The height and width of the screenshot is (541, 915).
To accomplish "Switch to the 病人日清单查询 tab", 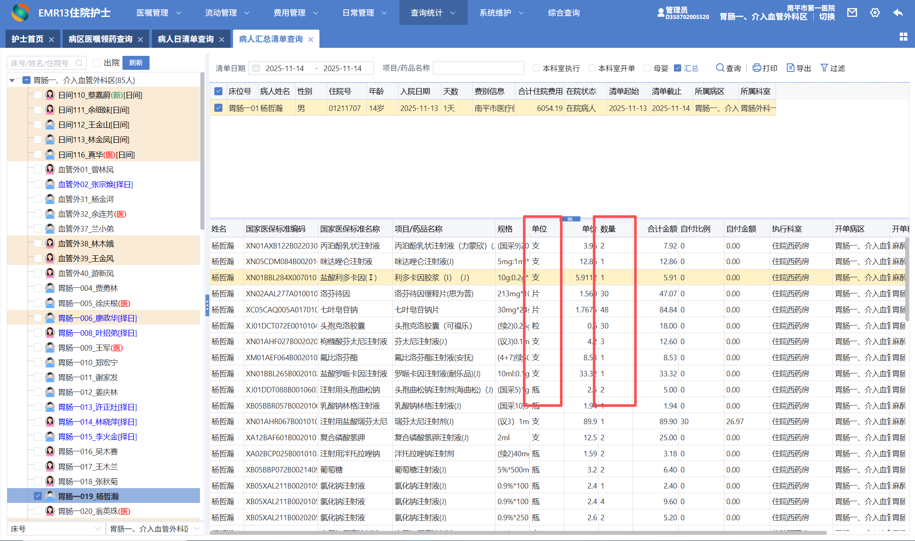I will point(186,39).
